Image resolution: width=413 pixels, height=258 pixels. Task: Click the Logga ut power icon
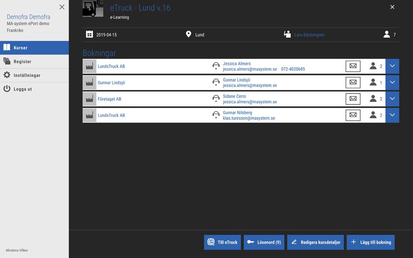pyautogui.click(x=7, y=89)
